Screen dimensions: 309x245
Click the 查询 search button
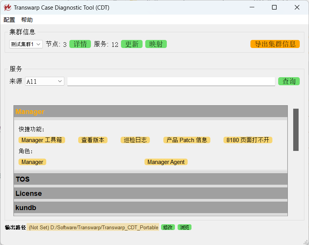[289, 81]
